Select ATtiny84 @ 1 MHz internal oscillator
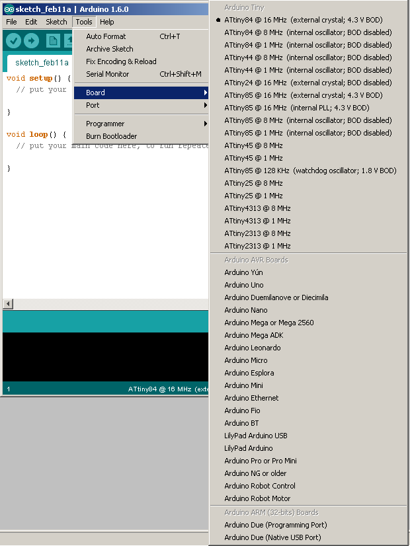 click(308, 45)
